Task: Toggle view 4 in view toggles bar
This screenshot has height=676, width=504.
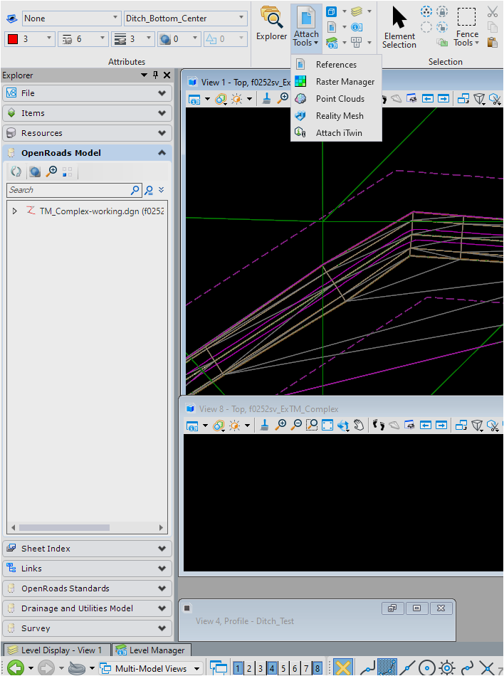Action: [x=272, y=669]
